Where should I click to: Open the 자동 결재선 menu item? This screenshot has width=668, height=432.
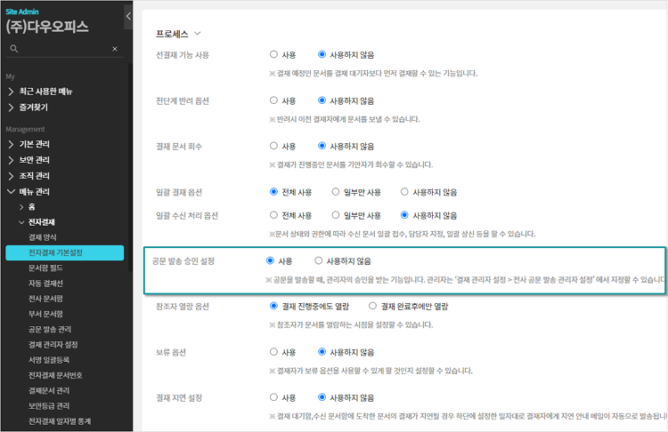point(48,283)
